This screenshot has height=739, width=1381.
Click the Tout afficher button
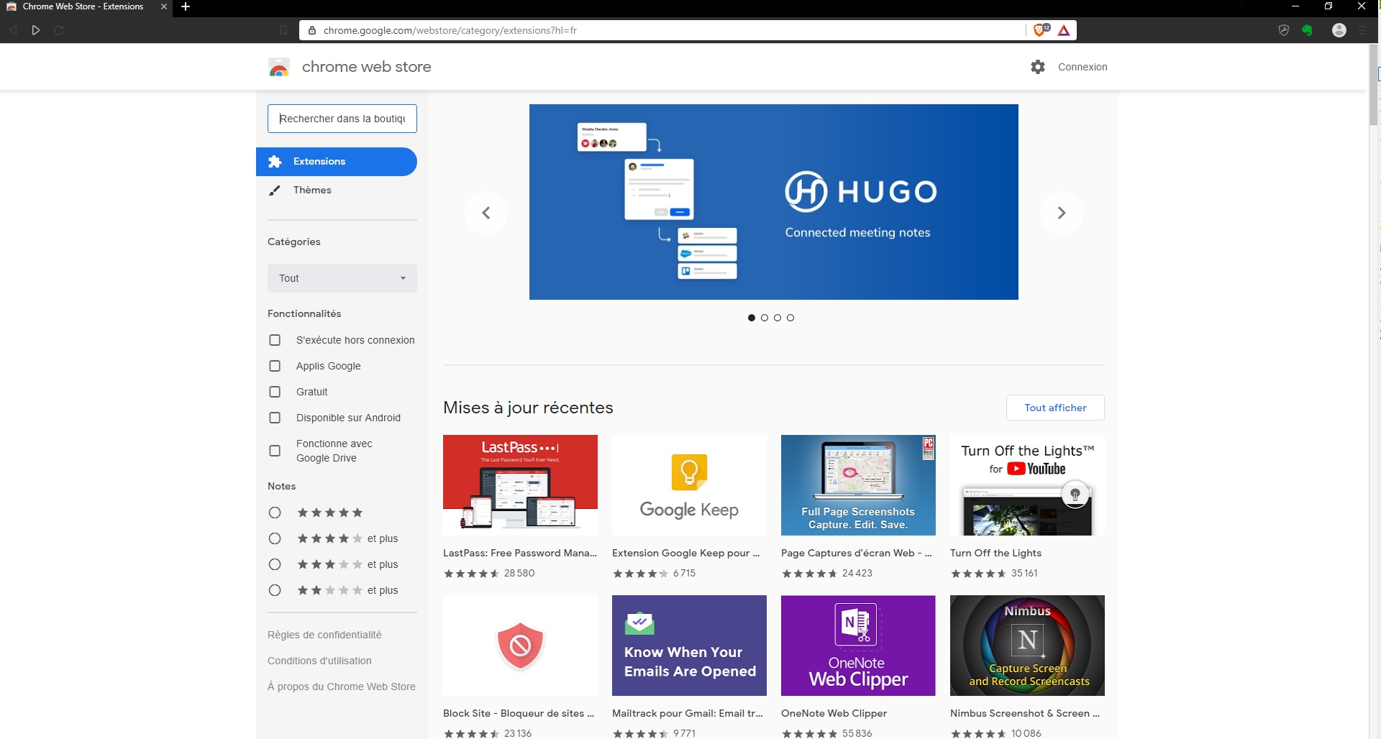[1055, 408]
